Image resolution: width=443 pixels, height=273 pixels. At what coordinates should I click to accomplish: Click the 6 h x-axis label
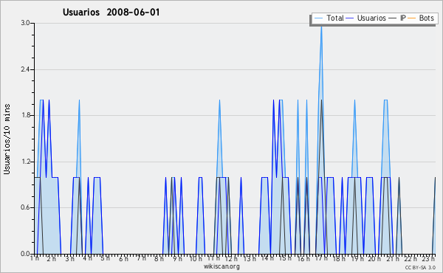[x=123, y=258]
